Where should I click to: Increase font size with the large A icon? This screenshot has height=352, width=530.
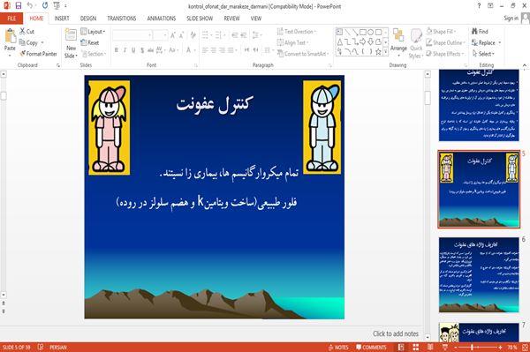(x=173, y=35)
